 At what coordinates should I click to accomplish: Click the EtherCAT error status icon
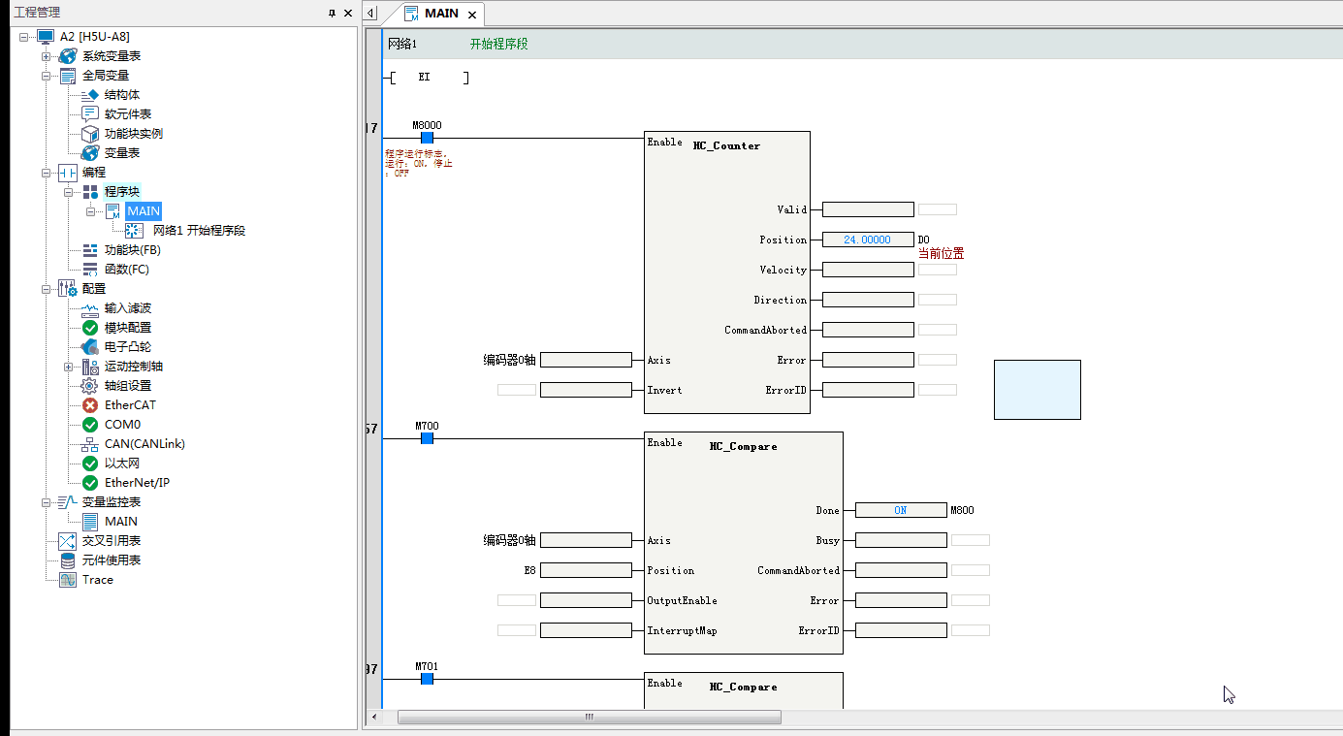pyautogui.click(x=90, y=405)
